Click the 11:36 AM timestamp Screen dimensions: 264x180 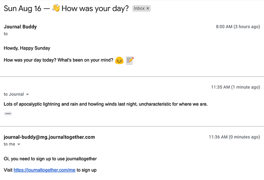click(x=235, y=137)
